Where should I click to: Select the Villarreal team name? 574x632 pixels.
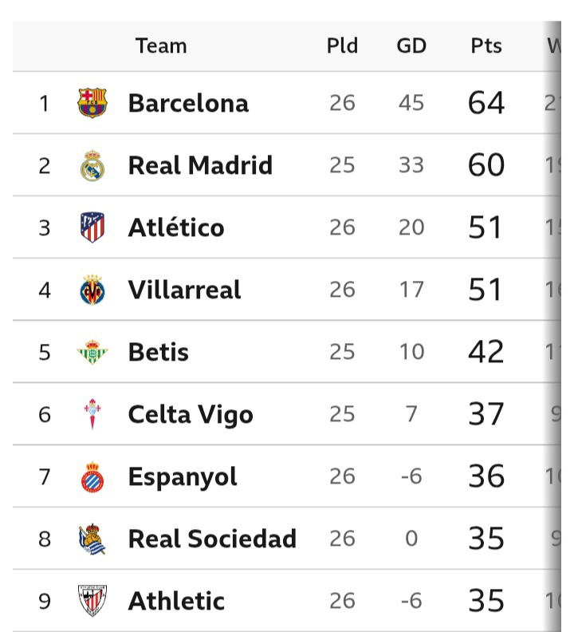(184, 290)
